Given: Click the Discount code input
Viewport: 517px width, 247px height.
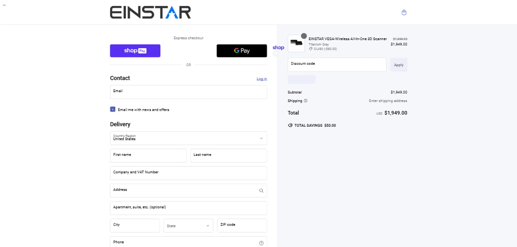Looking at the screenshot, I should point(337,65).
